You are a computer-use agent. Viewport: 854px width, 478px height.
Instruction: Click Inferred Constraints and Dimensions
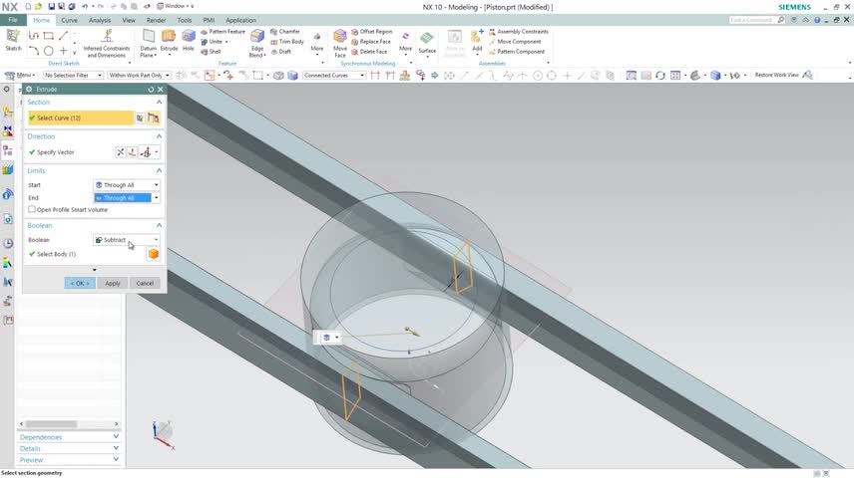[107, 43]
